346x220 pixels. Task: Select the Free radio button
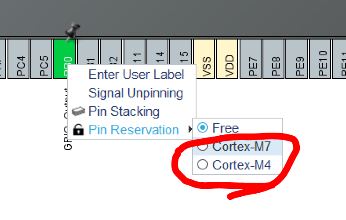202,128
